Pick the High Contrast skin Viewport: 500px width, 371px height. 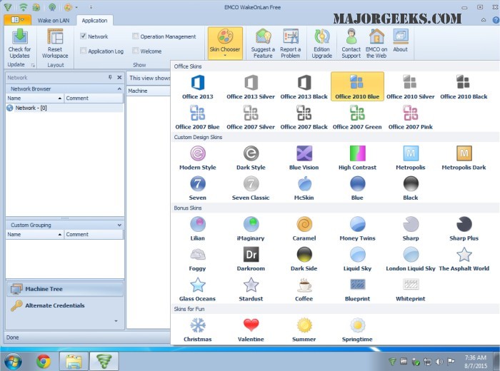[x=357, y=158]
